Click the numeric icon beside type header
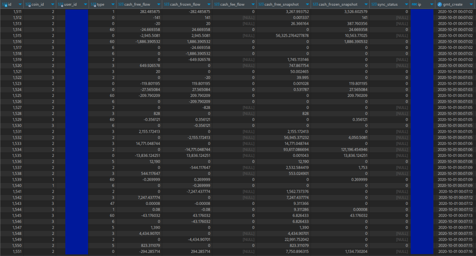Image resolution: width=476 pixels, height=256 pixels. click(93, 4)
